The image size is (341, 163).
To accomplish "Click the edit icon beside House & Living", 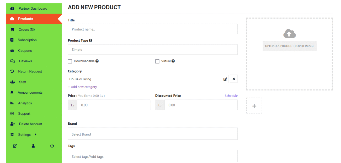I will point(225,79).
